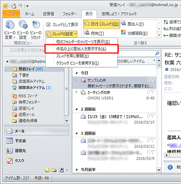The height and width of the screenshot is (184, 181).
Task: Click the Folder List icon at navigation bottom
Action: click(x=54, y=170)
